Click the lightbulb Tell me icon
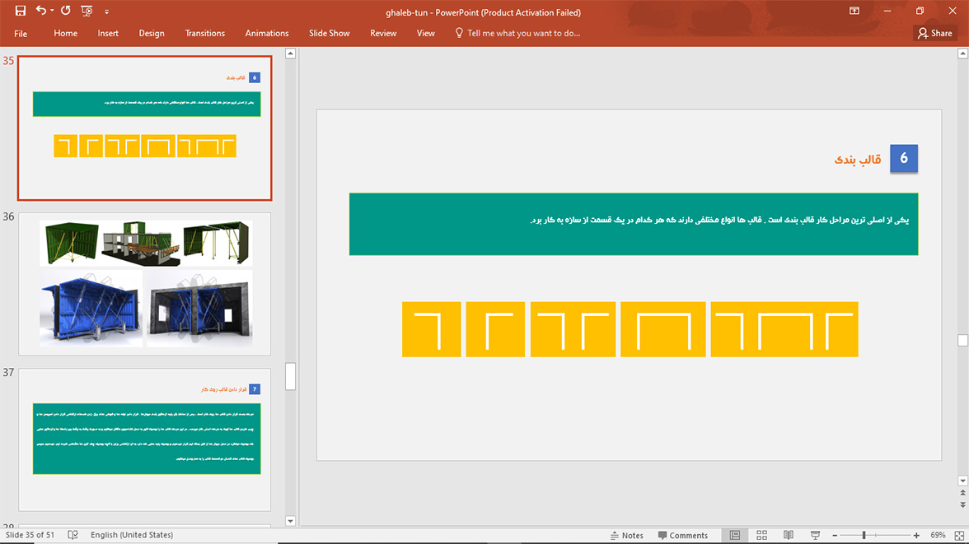Viewport: 969px width, 544px height. [x=458, y=33]
